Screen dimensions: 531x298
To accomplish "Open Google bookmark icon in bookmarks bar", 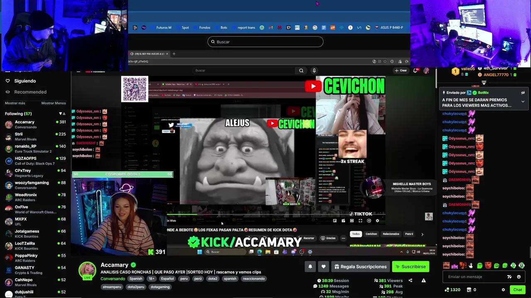I will point(315,28).
